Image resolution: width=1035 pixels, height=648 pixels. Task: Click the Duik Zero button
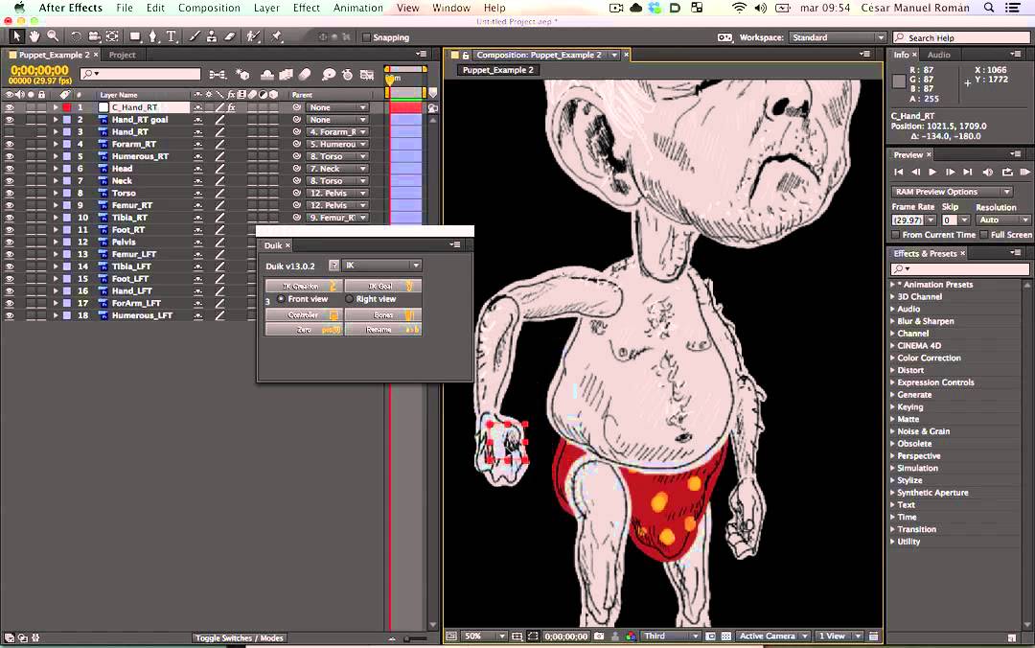305,329
